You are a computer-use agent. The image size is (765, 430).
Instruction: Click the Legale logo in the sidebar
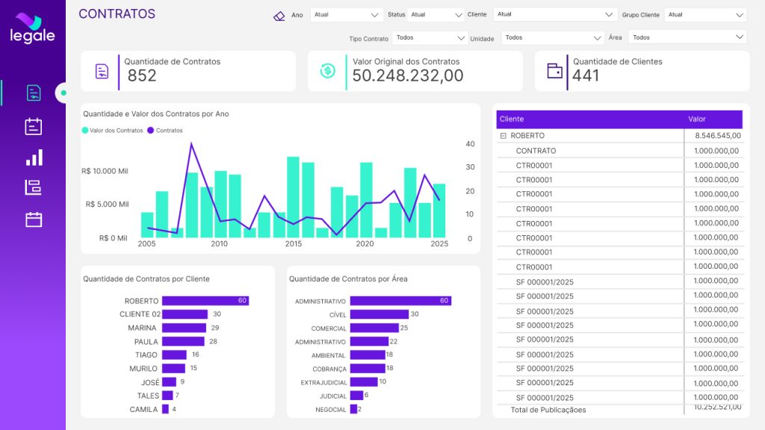(x=32, y=28)
